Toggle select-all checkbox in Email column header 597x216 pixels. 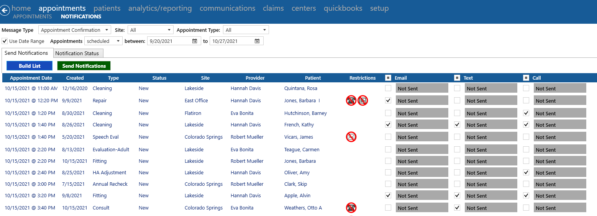click(388, 78)
